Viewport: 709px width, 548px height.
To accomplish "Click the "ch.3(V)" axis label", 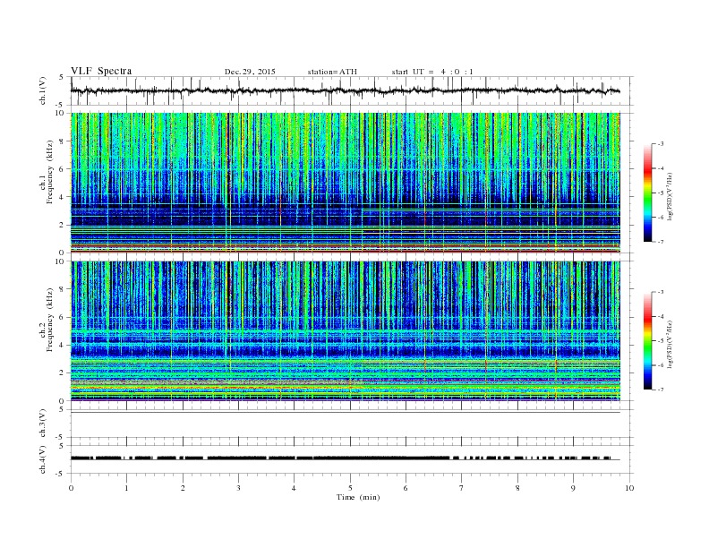I will [x=43, y=424].
